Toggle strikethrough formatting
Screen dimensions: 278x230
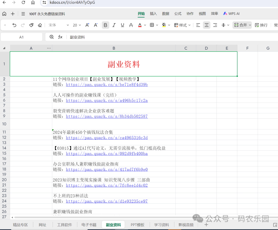coord(131,25)
